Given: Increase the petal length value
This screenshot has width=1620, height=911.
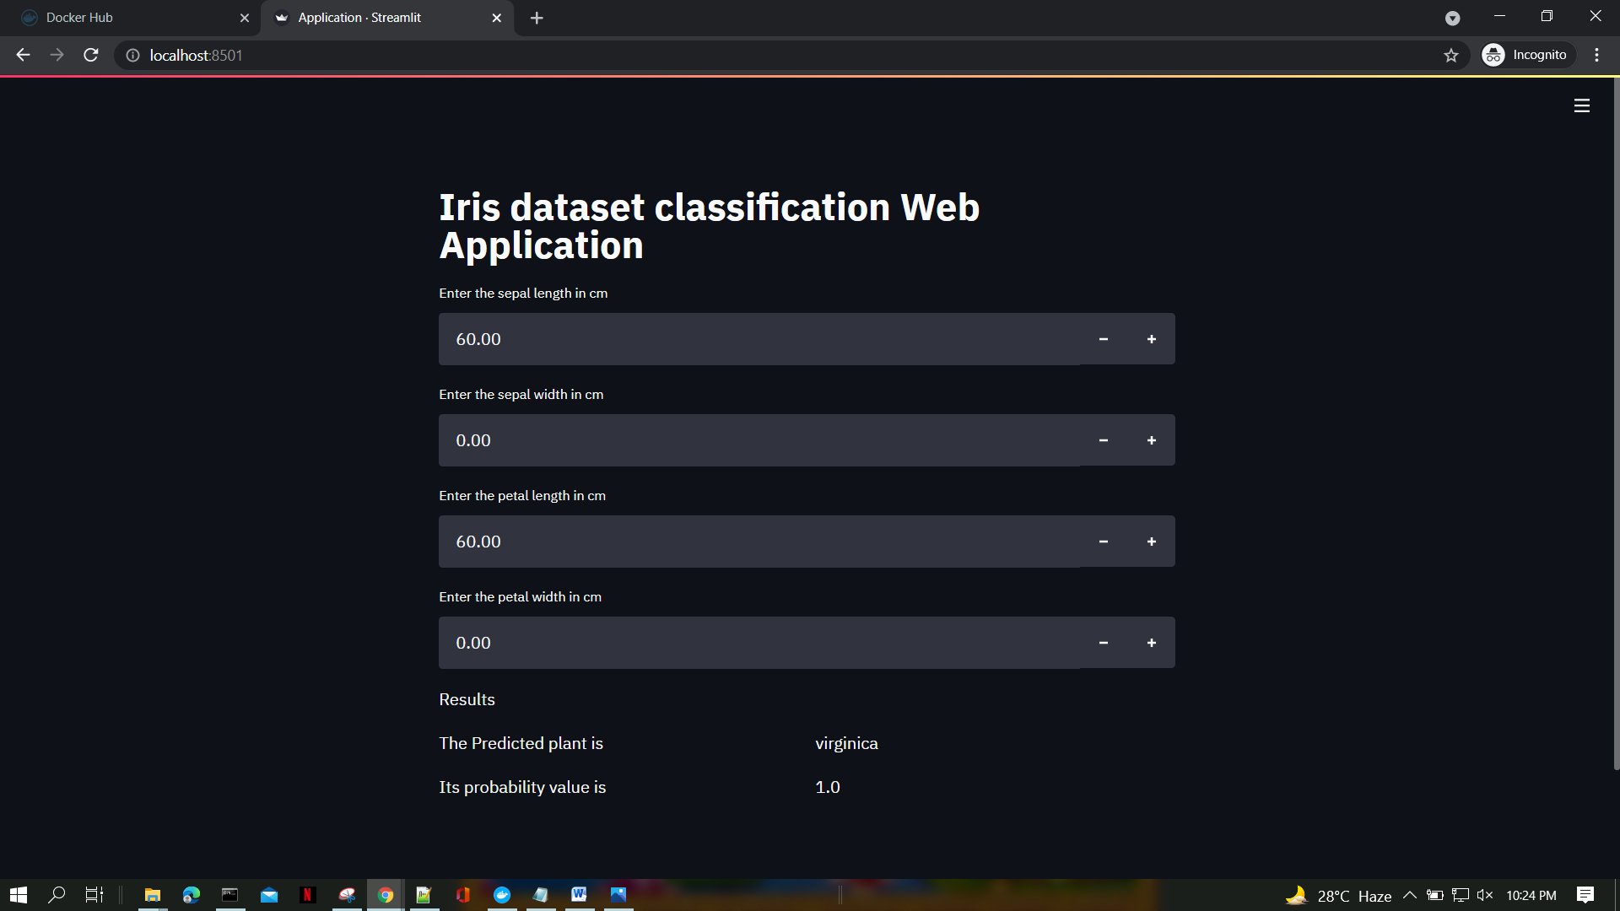Looking at the screenshot, I should tap(1151, 542).
